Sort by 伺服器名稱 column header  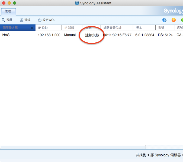tap(18, 28)
